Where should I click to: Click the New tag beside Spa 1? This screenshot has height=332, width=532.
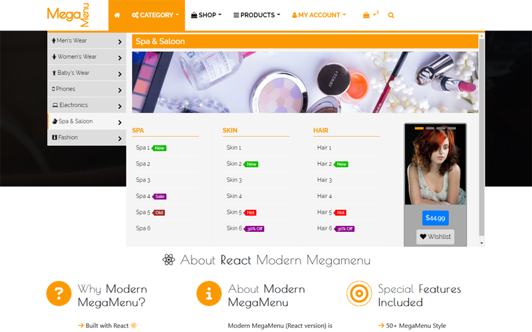tap(159, 148)
